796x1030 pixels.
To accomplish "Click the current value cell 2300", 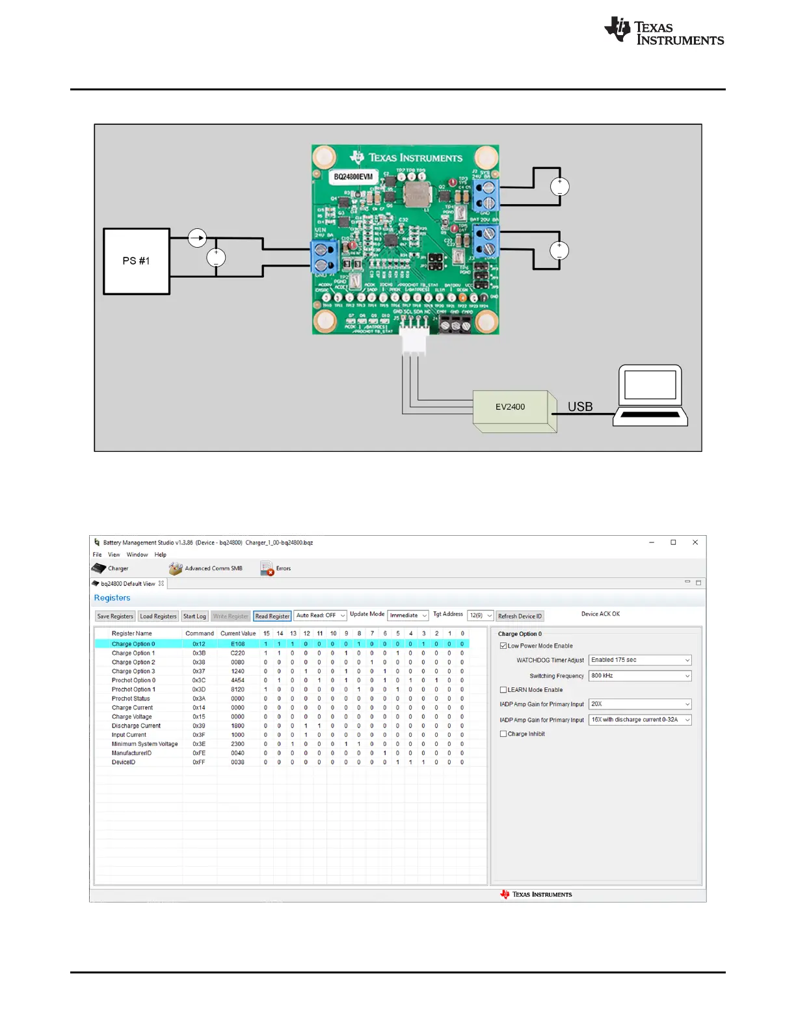I will pos(238,744).
